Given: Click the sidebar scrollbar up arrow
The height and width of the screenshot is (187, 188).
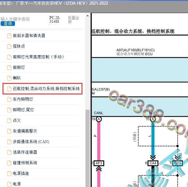Looking at the screenshot, I should [x=88, y=16].
